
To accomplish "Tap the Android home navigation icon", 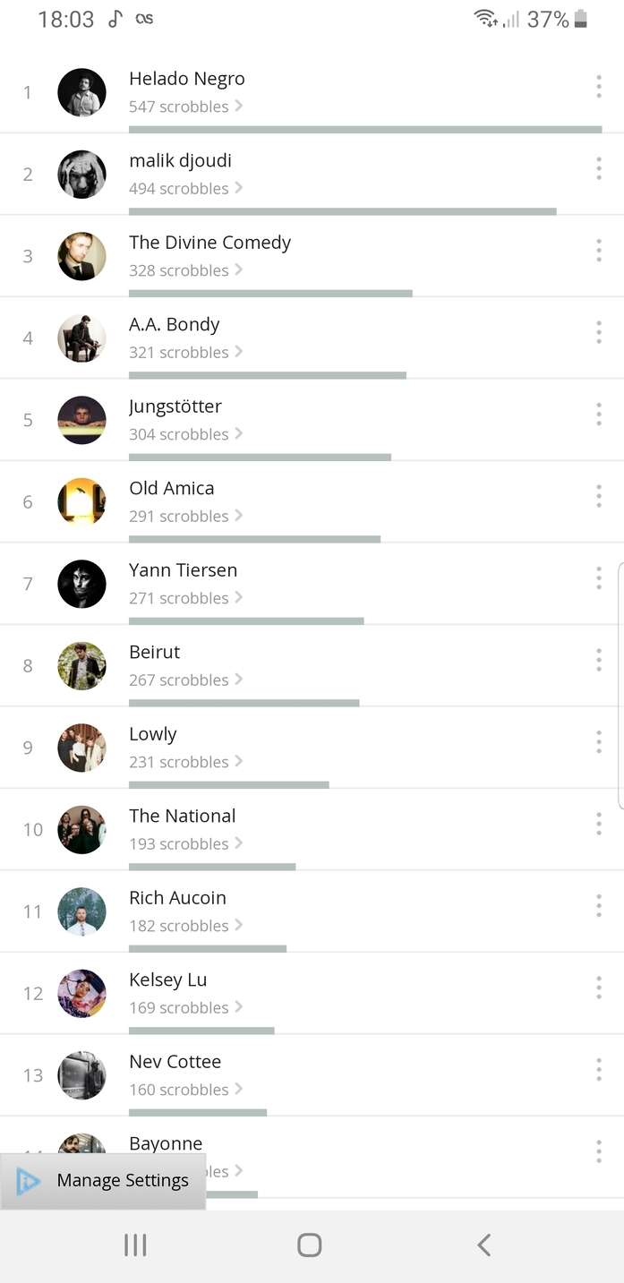I will (x=310, y=1245).
